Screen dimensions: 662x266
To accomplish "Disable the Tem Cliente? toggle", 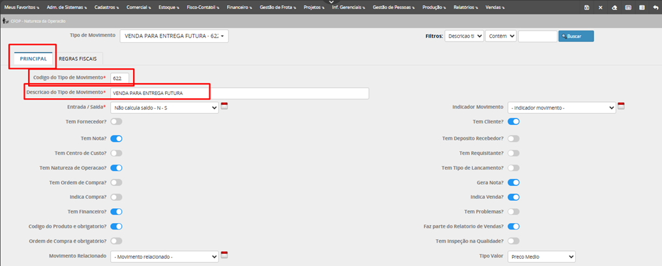I will point(513,121).
